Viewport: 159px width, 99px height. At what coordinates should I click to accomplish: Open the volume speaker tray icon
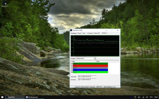tap(147, 97)
